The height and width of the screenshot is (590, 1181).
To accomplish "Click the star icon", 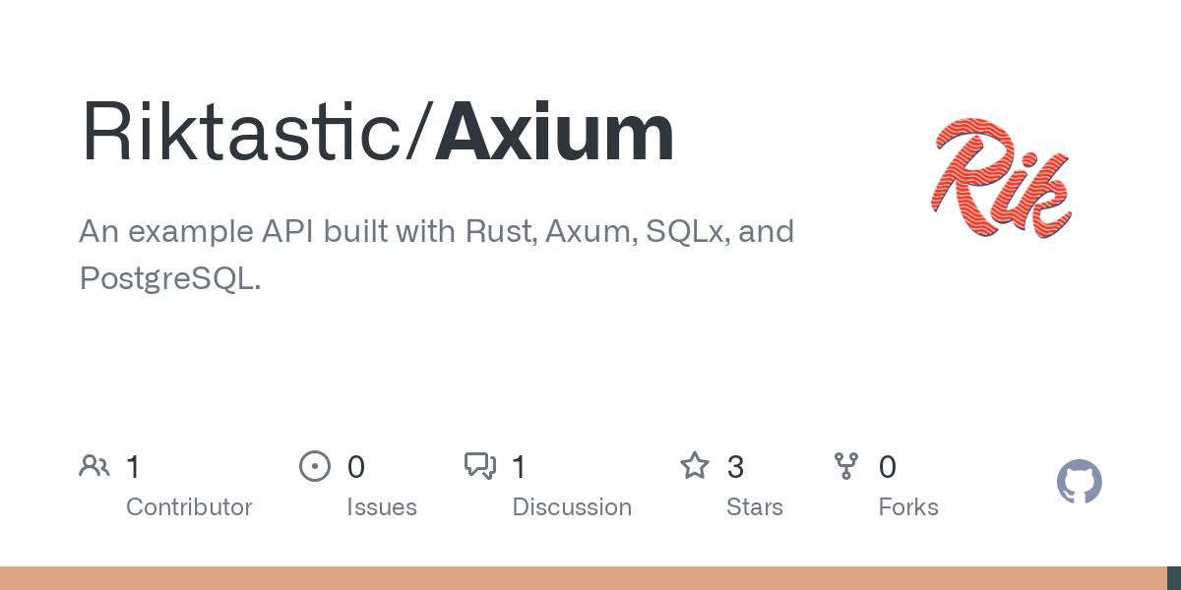I will tap(695, 465).
